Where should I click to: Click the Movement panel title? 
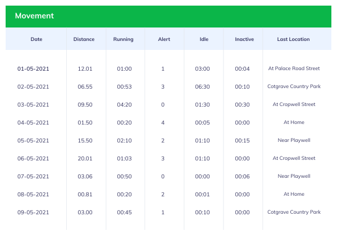click(34, 16)
